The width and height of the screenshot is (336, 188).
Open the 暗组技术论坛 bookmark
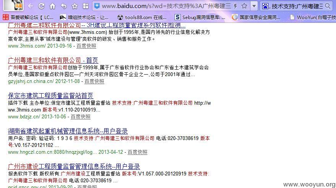(84, 17)
